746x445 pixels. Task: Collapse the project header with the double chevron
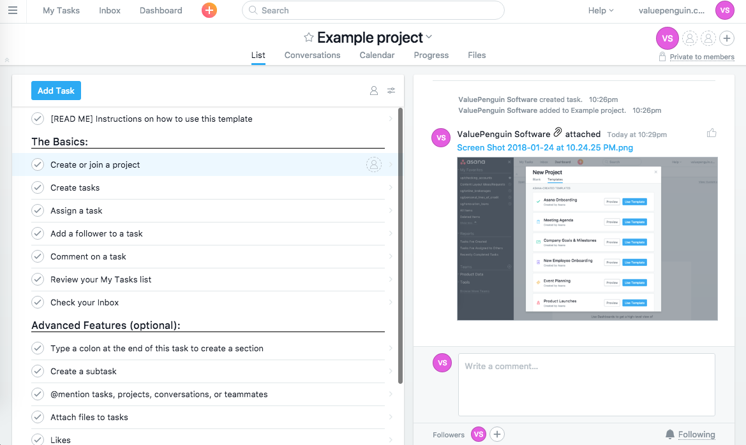[x=6, y=60]
